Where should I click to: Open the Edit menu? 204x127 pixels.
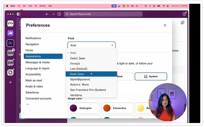24,6
